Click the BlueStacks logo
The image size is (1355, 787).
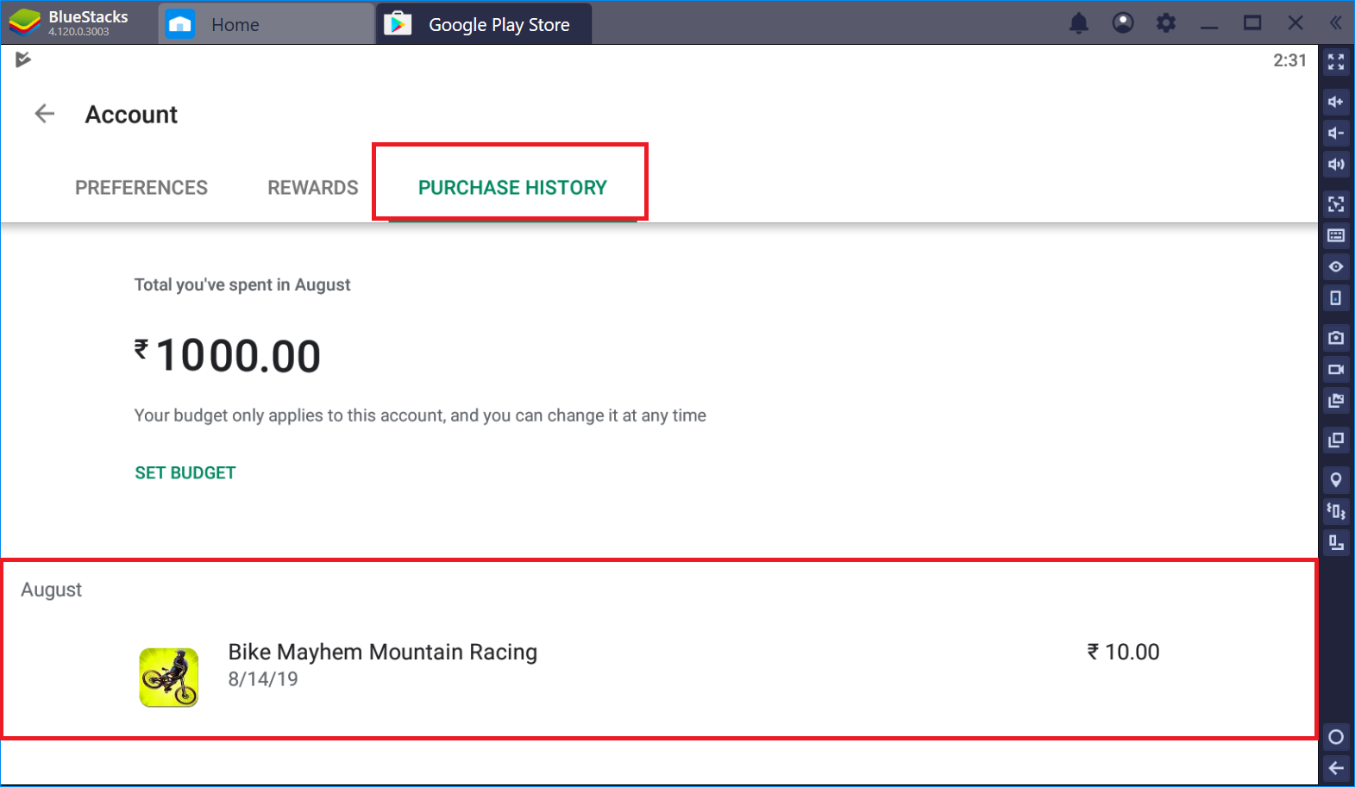[26, 22]
